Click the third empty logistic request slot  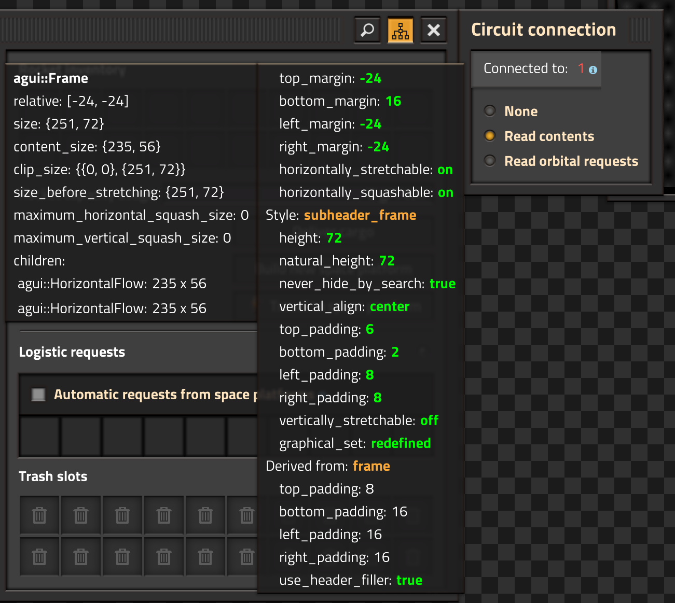coord(122,437)
